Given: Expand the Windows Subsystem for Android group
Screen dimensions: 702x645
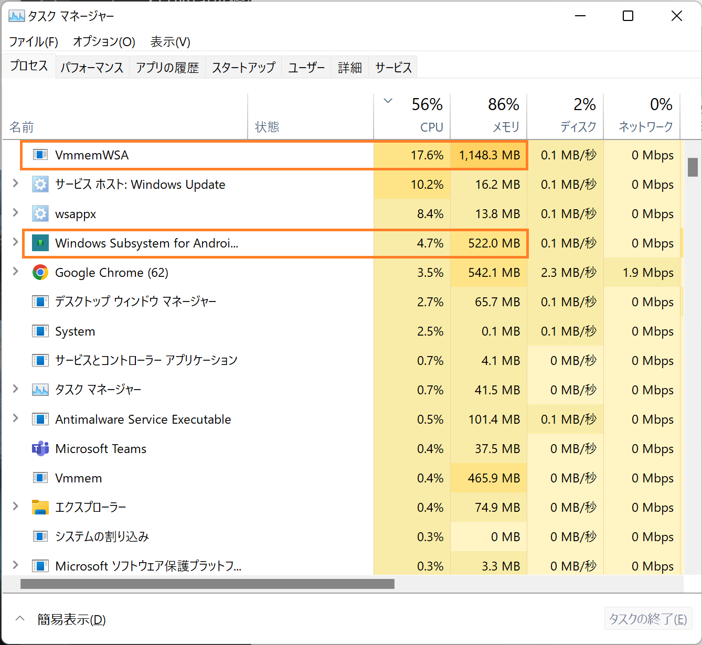Looking at the screenshot, I should (15, 242).
